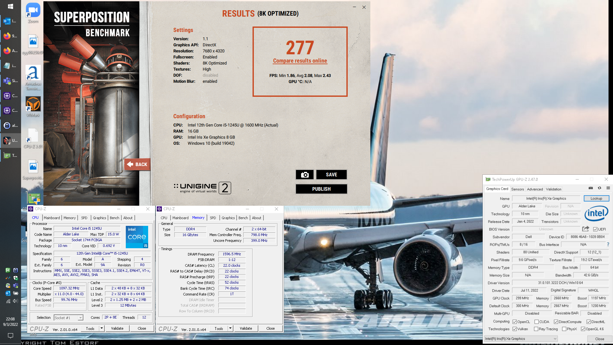Expand Tools arrow in CPU-Z processor window
The width and height of the screenshot is (613, 345).
tap(102, 328)
